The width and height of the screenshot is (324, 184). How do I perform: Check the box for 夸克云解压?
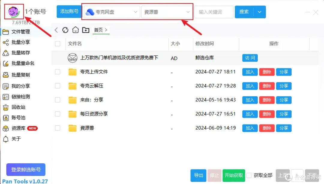point(58,86)
